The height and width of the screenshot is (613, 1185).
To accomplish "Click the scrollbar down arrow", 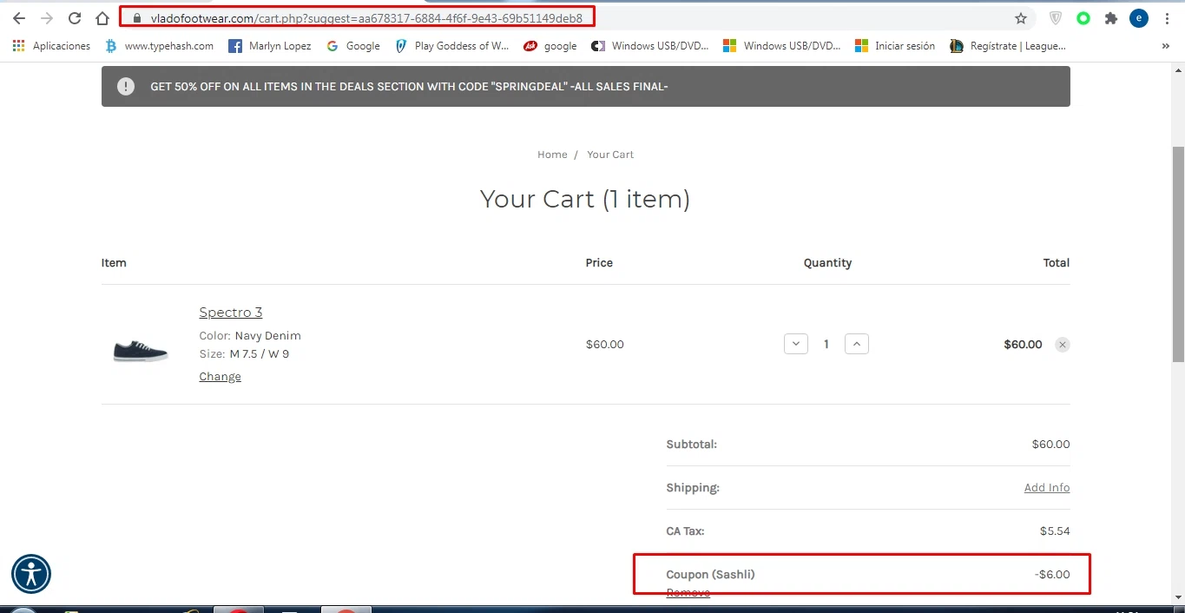I will pyautogui.click(x=1178, y=597).
